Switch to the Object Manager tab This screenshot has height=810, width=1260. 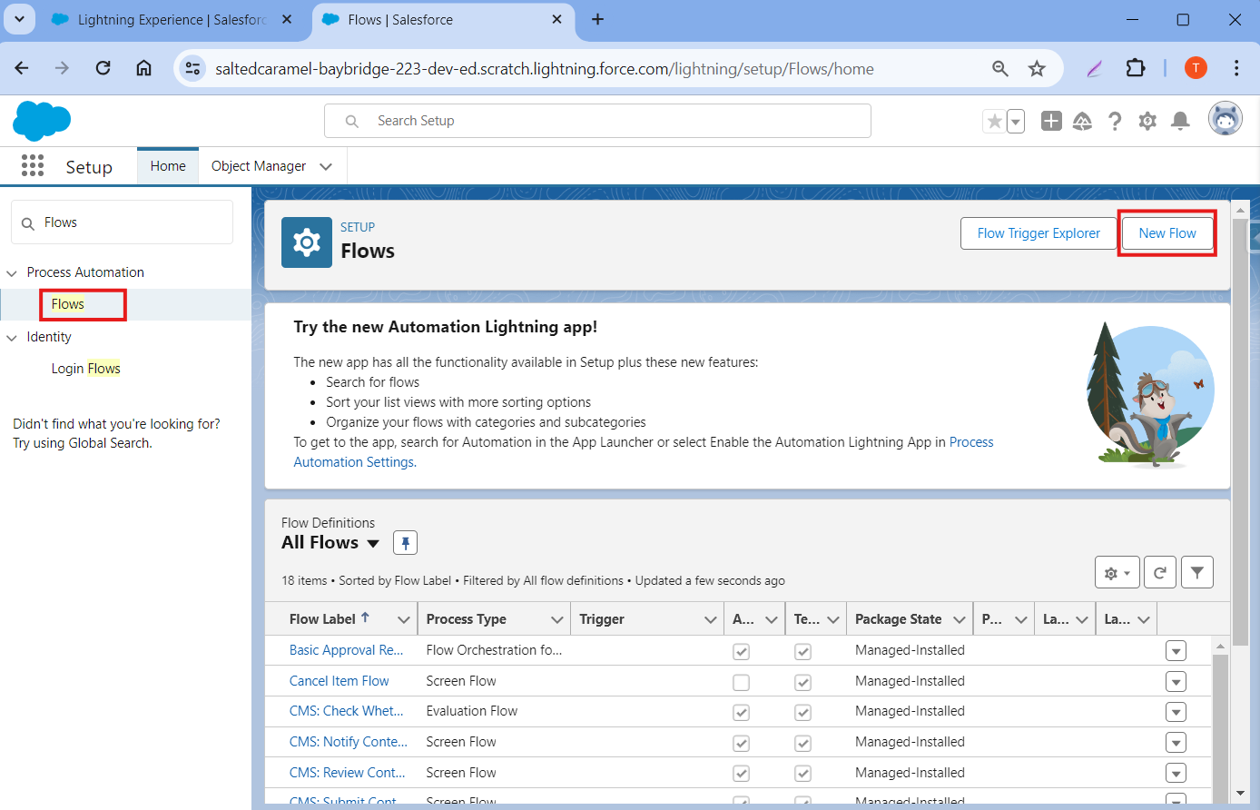tap(259, 166)
